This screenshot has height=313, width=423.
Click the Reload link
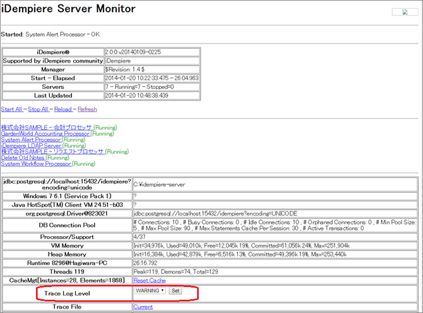[63, 109]
